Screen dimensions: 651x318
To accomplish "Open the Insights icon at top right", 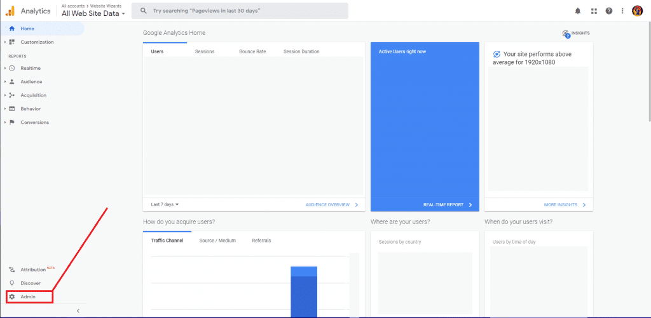I will coord(566,34).
